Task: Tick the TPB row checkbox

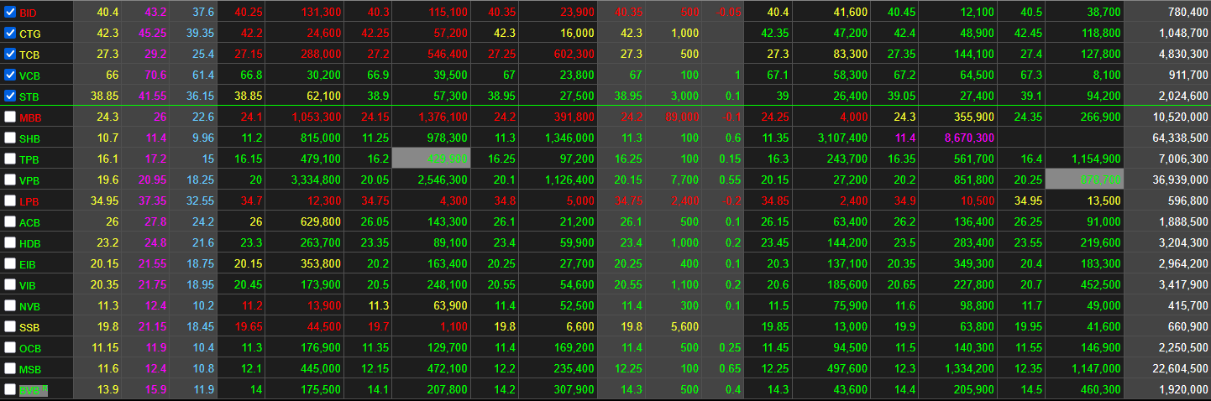Action: (10, 159)
